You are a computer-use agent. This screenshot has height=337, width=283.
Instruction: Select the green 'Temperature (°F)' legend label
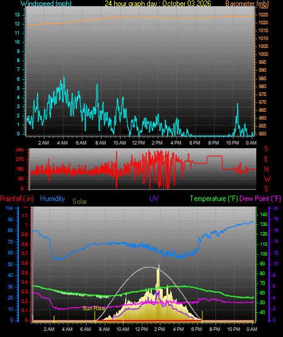tap(214, 199)
